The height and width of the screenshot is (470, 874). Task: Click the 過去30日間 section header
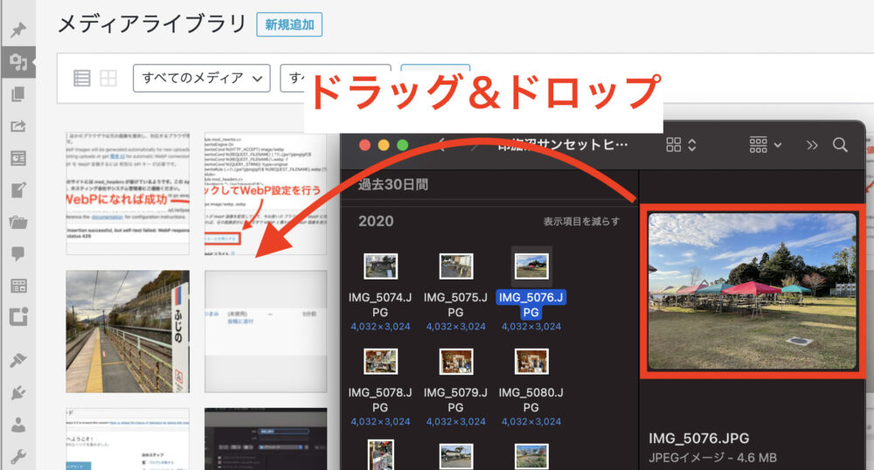(393, 185)
